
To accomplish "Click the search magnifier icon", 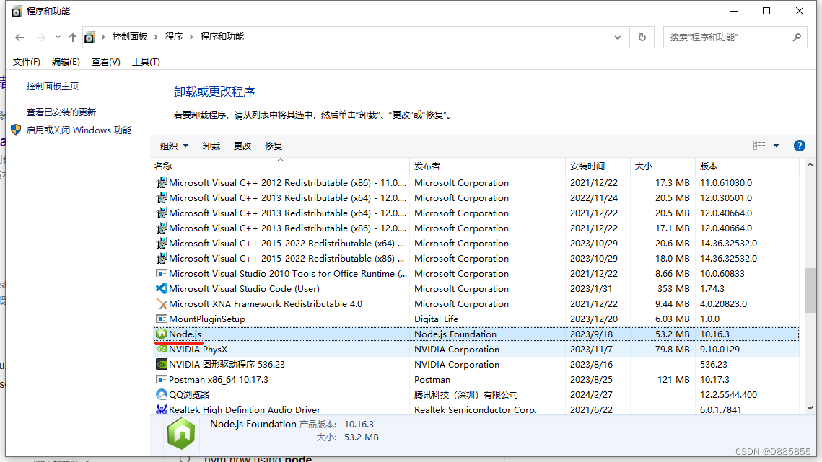I will (797, 37).
